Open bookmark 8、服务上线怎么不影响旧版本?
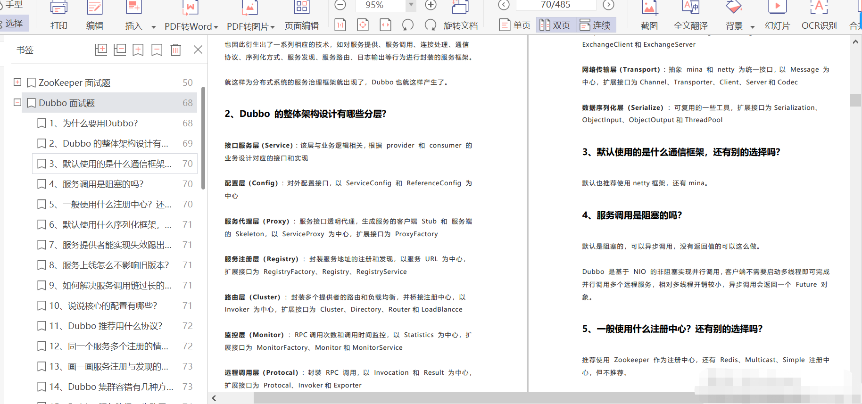862x404 pixels. coord(115,265)
